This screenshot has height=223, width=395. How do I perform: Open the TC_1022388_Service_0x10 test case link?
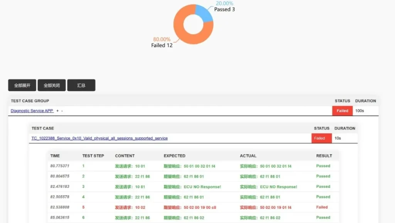click(x=100, y=138)
